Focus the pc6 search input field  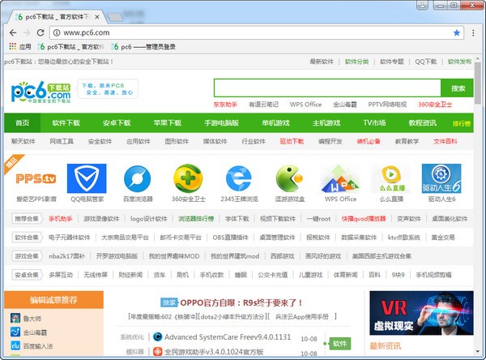327,88
